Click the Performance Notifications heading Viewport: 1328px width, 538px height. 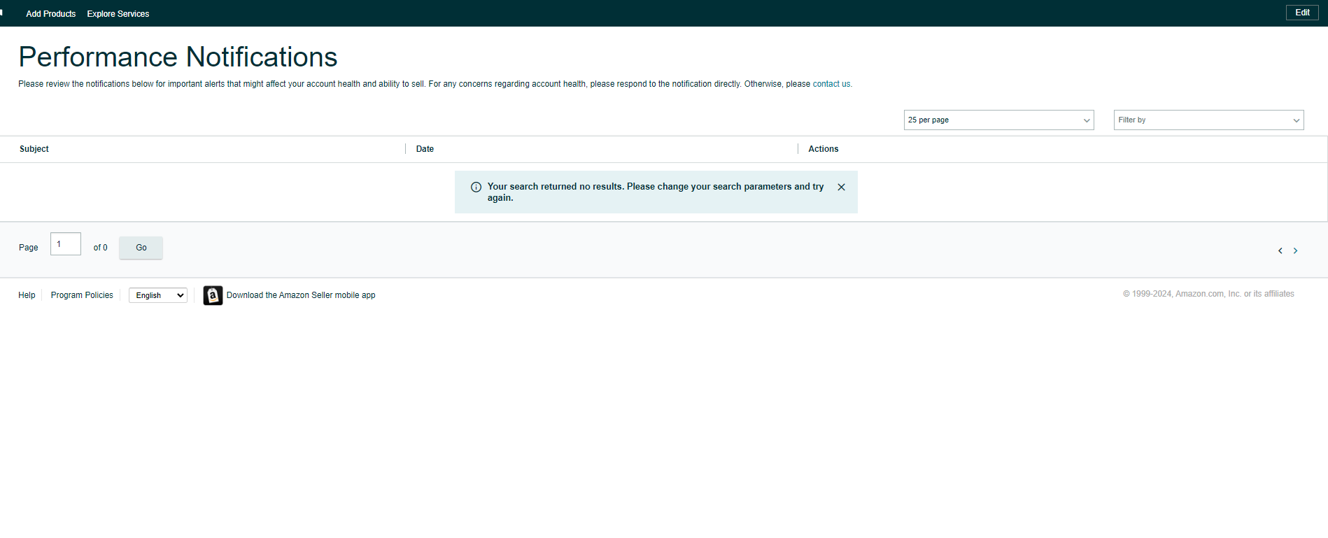click(x=178, y=57)
